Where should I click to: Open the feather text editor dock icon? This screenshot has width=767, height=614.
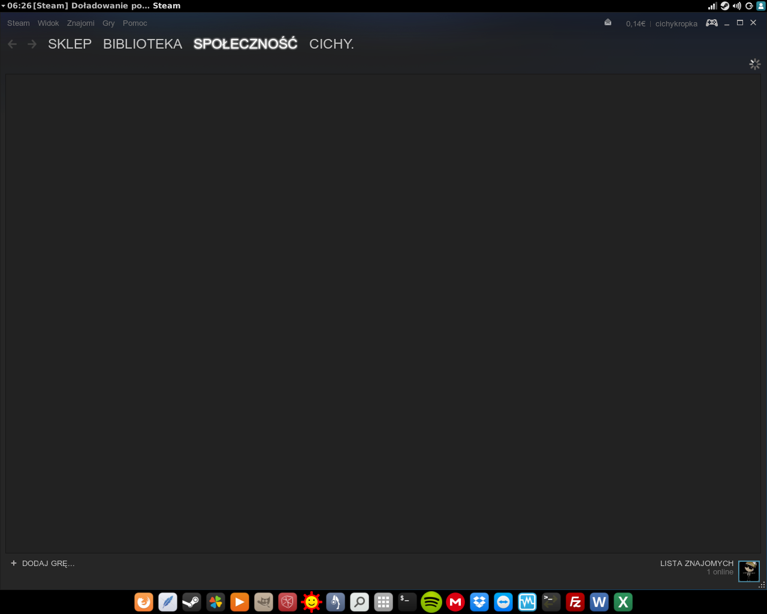point(168,601)
